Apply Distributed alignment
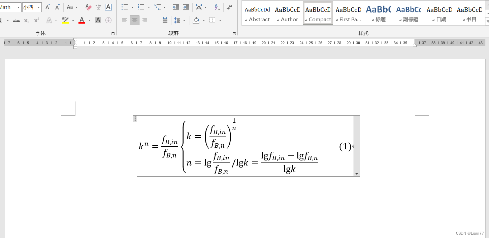489x238 pixels. (x=165, y=21)
